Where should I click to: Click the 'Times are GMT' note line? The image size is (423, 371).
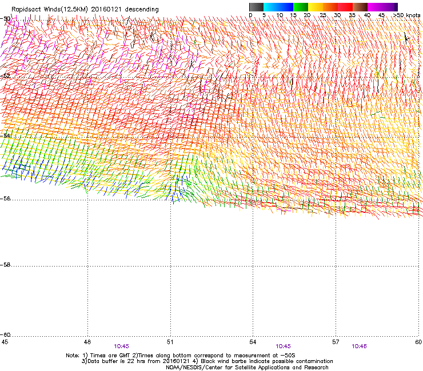point(180,356)
